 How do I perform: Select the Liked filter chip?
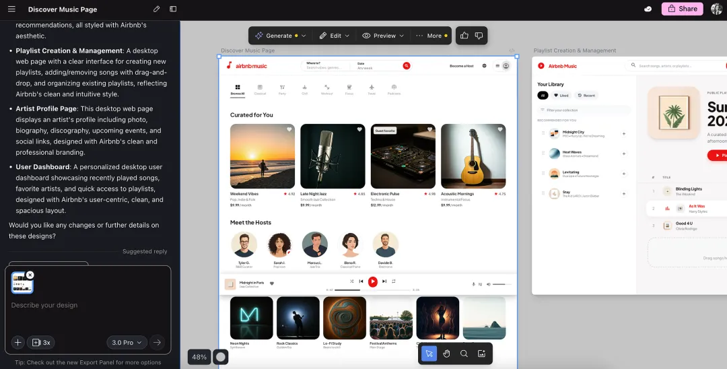[561, 96]
